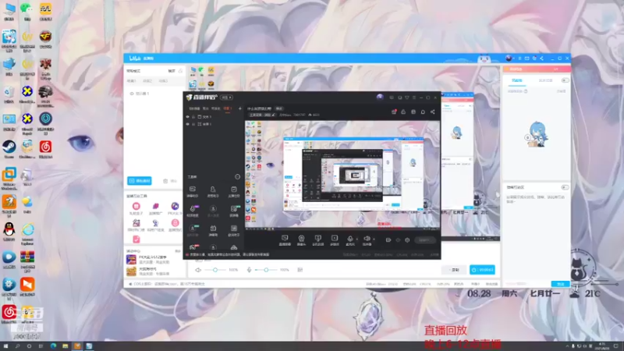Open the audio mixer equalizer icon
This screenshot has width=624, height=351.
pos(300,270)
